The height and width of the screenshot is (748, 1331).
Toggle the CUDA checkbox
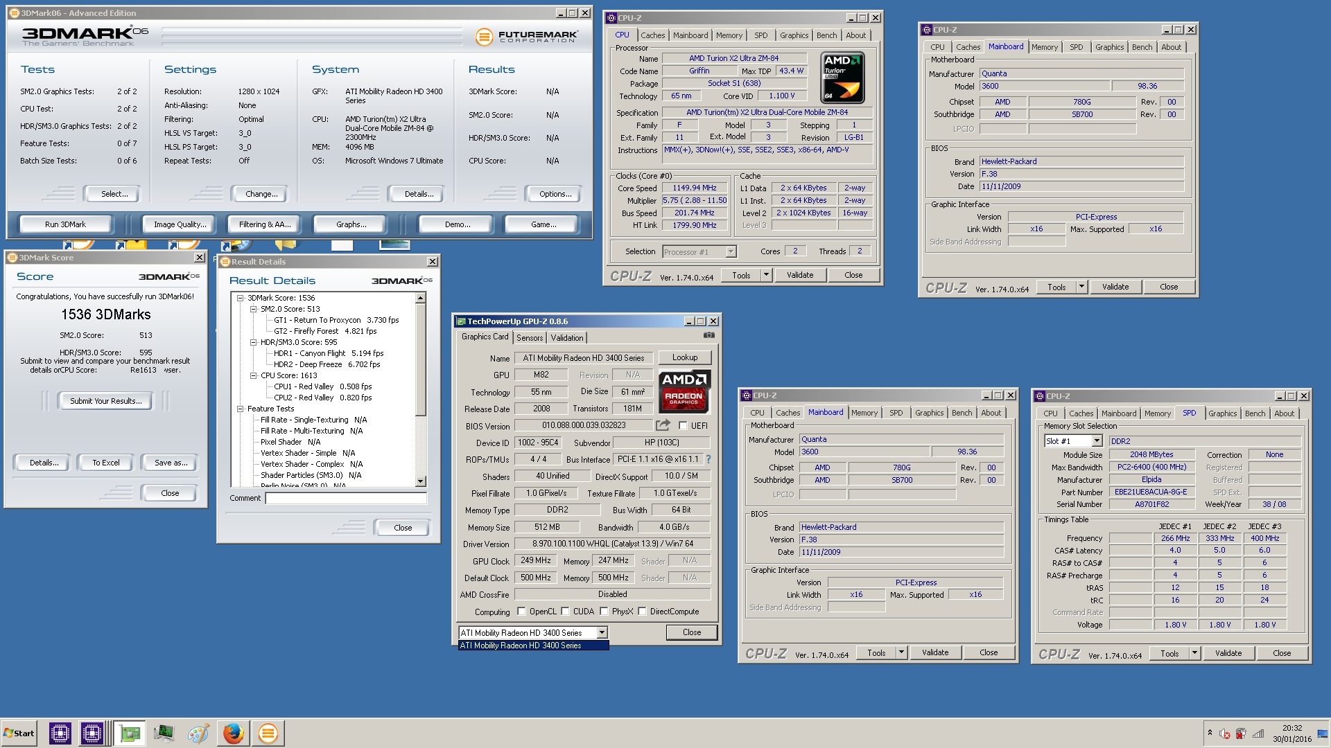(x=565, y=612)
